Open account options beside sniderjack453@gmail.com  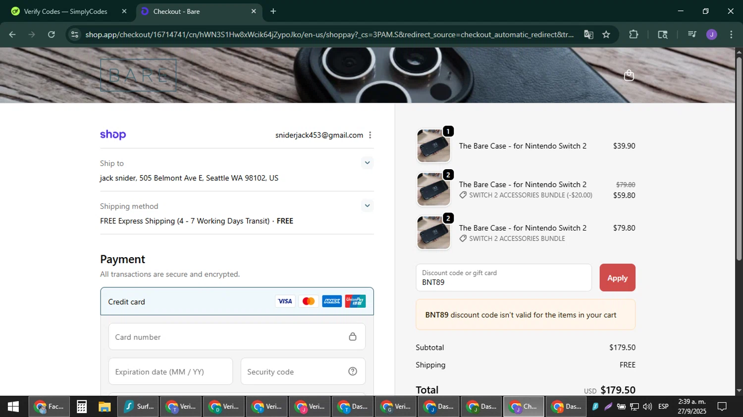pos(370,135)
